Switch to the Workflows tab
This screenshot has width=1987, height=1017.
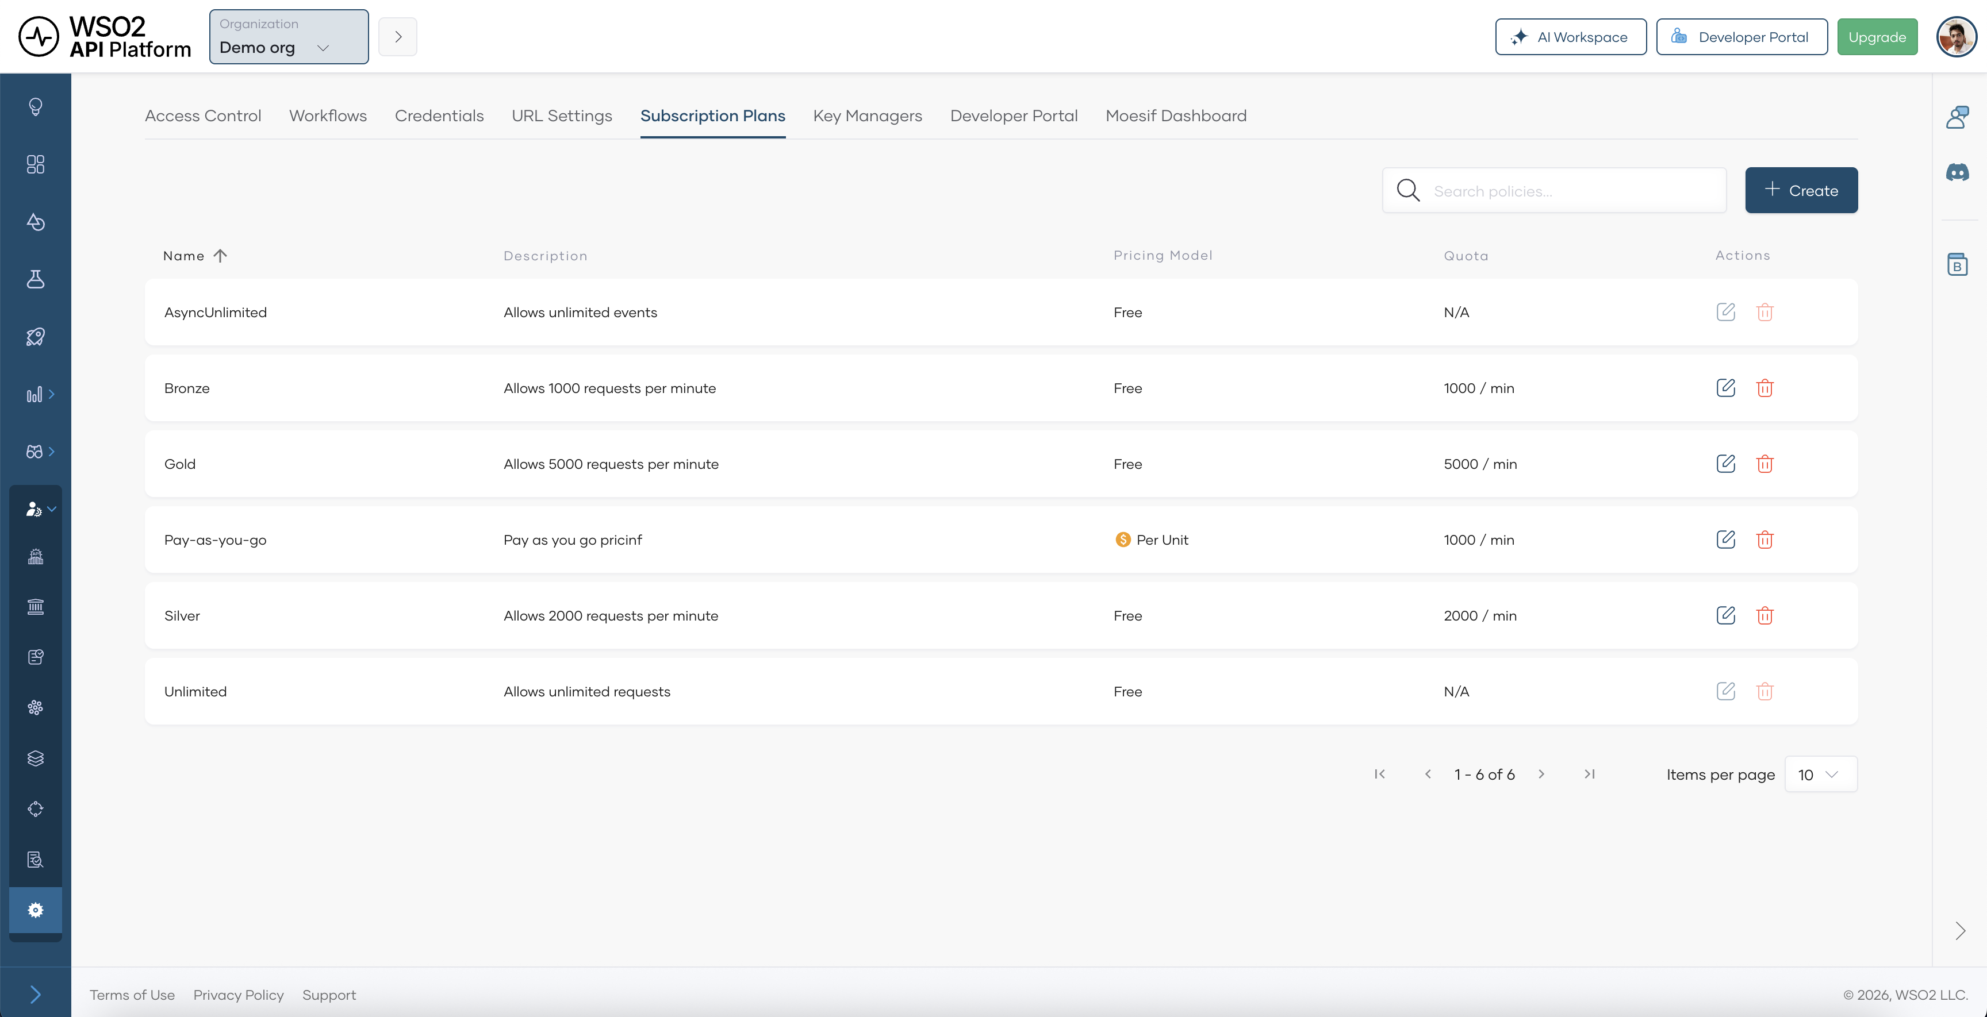click(328, 115)
